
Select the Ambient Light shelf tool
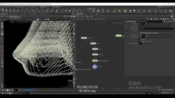pyautogui.click(x=150, y=11)
